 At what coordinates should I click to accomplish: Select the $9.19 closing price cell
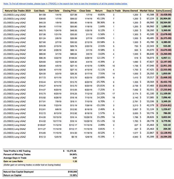point(74,137)
